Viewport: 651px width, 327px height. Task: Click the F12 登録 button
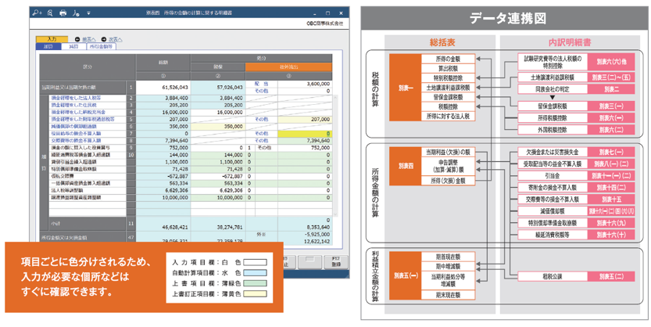336,261
